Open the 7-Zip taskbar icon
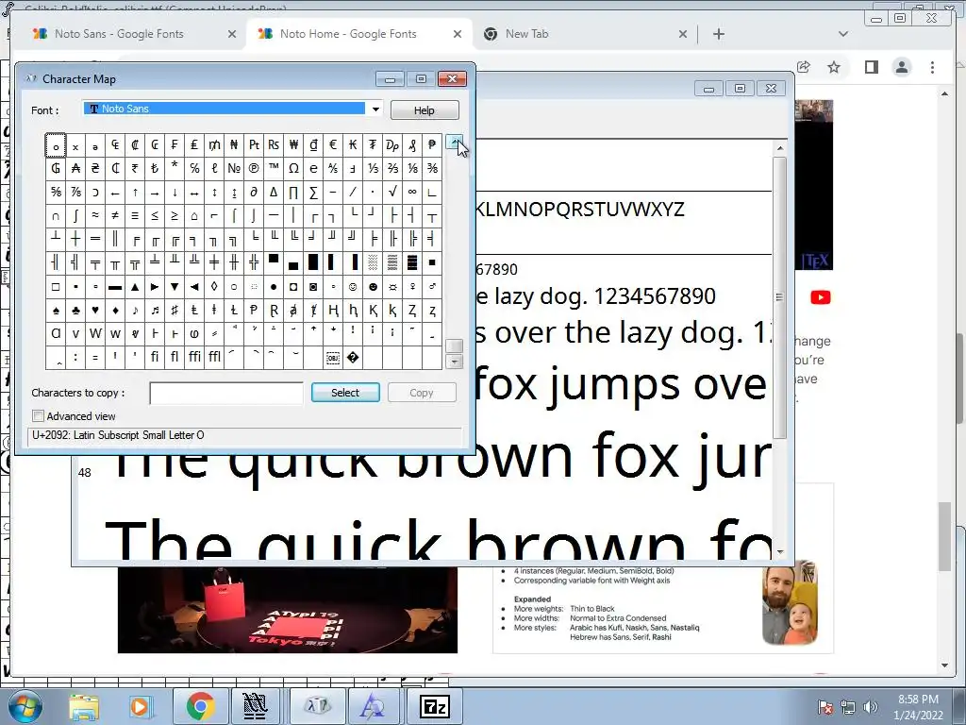The image size is (966, 725). pos(434,707)
